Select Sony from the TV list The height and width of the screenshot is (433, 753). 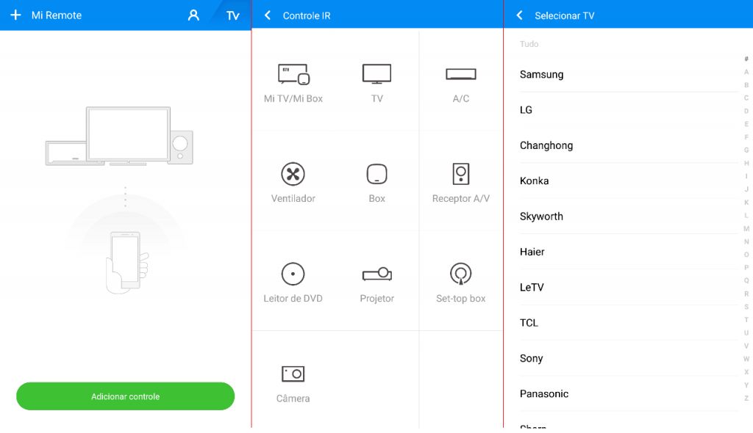(x=629, y=358)
